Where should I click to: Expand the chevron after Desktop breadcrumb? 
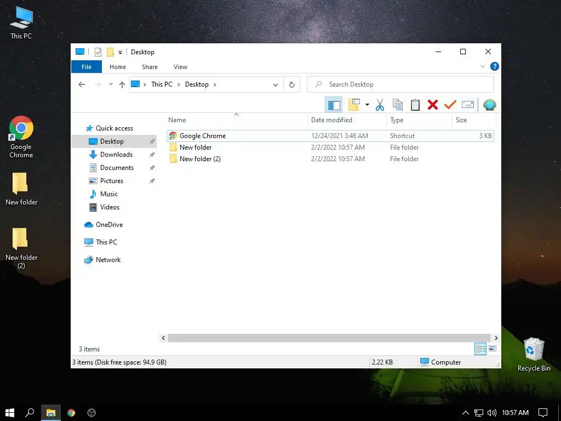pyautogui.click(x=215, y=84)
